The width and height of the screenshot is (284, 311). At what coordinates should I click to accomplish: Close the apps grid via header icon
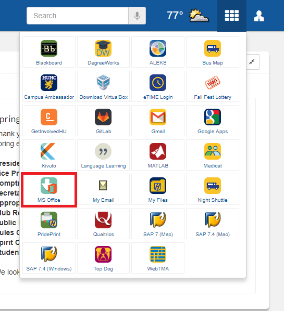(x=232, y=16)
